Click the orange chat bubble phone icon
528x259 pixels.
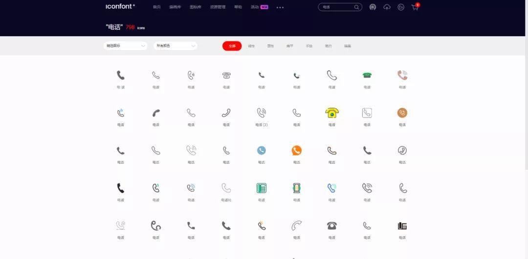(x=297, y=150)
